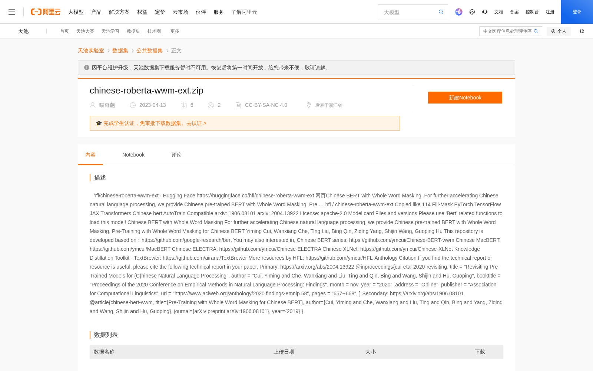This screenshot has width=593, height=371.
Task: Click the 去认证 student verification link
Action: click(x=196, y=123)
